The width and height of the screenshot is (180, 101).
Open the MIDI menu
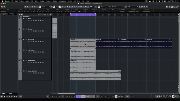tap(32, 1)
